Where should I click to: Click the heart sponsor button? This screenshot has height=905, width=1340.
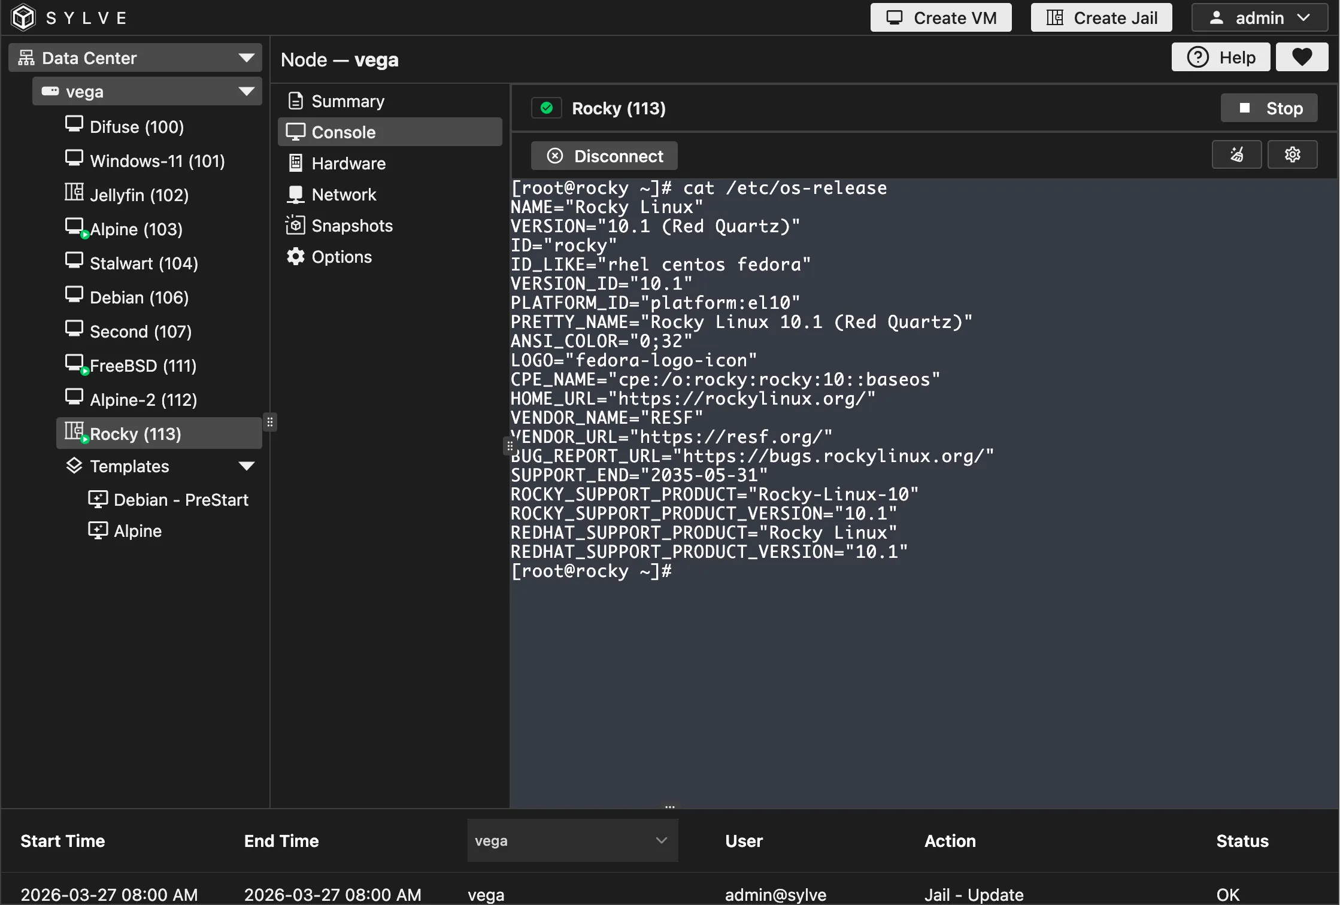1302,57
